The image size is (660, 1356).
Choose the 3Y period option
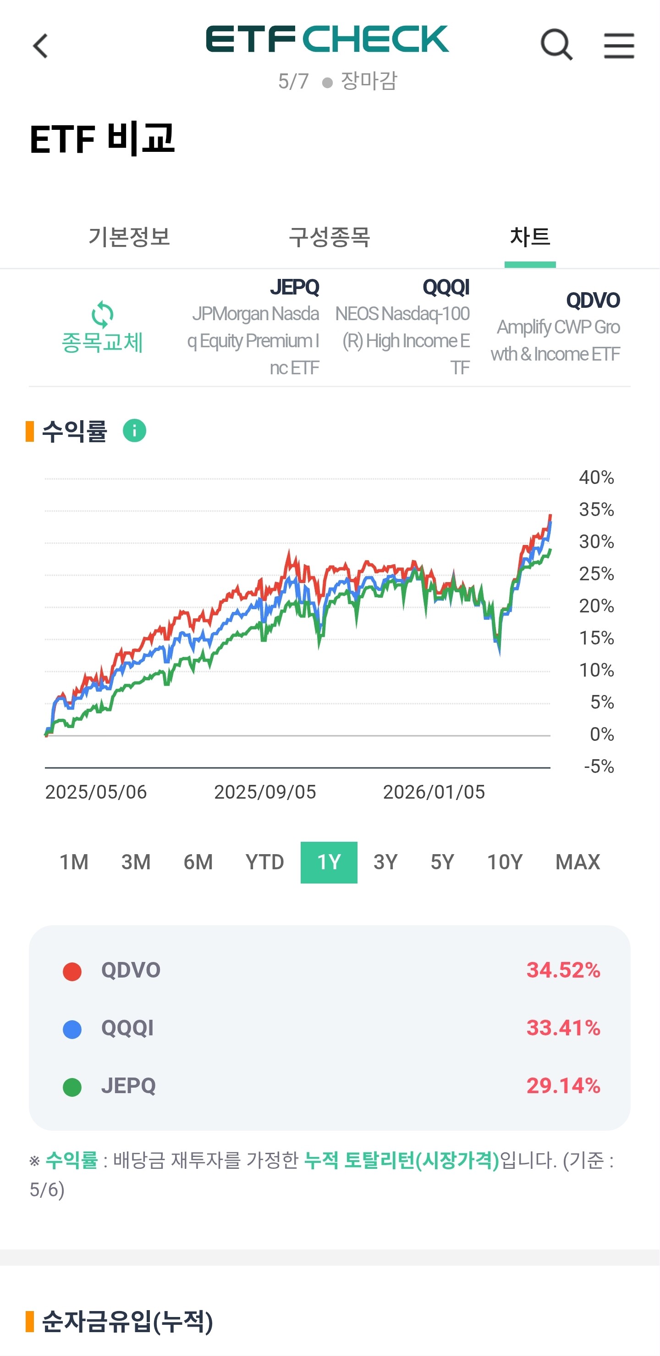(x=385, y=862)
